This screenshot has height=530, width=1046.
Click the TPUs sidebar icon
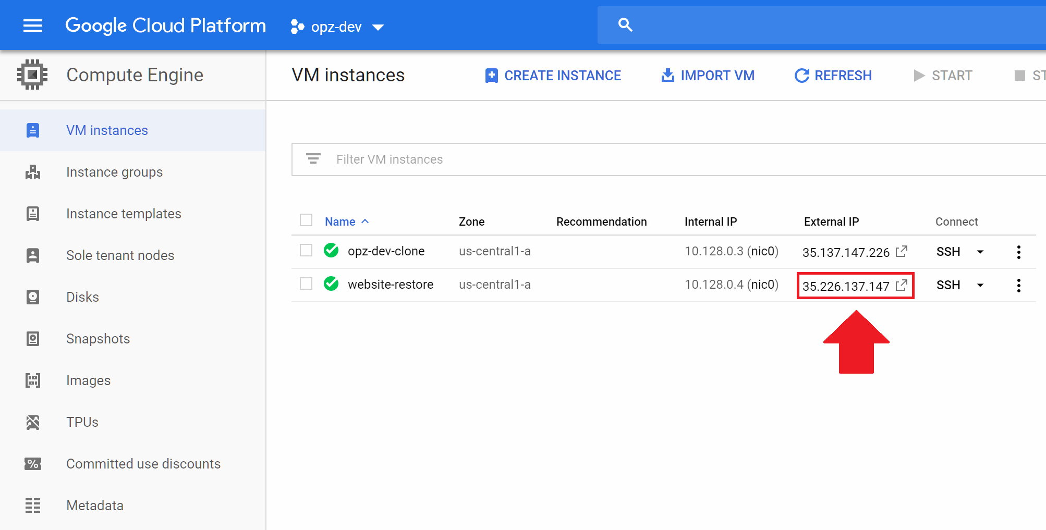(33, 422)
